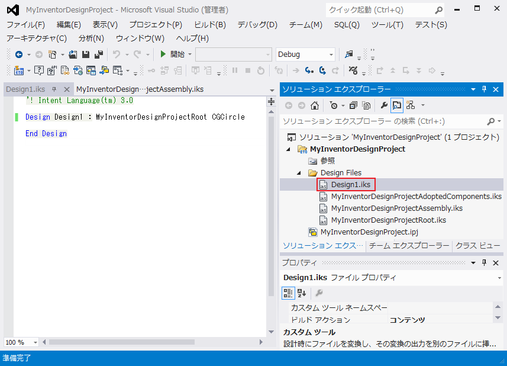Screen dimensions: 507x366
Task: Select MyInventorDesignProjectAdoptedComponents.iks file
Action: [416, 197]
